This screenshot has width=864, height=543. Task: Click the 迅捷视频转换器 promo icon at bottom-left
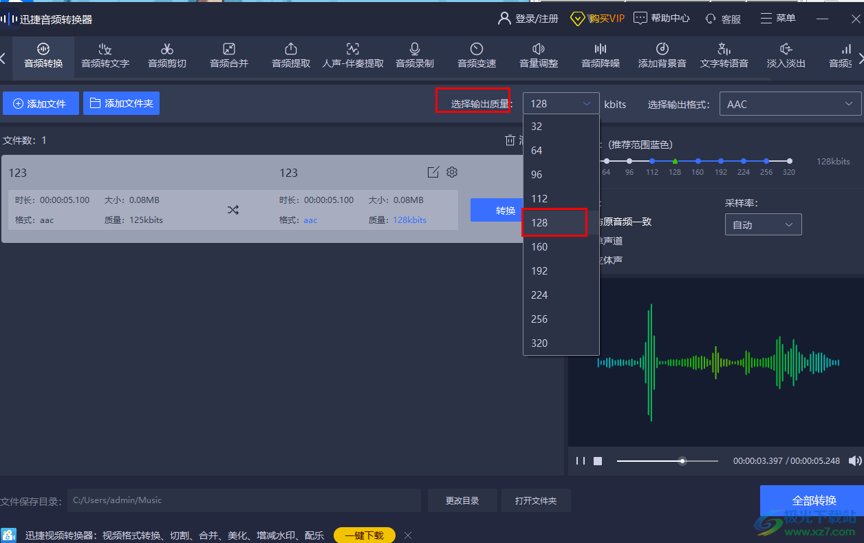click(8, 535)
